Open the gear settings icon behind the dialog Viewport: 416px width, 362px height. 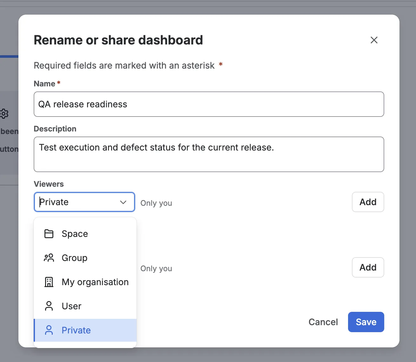point(4,113)
